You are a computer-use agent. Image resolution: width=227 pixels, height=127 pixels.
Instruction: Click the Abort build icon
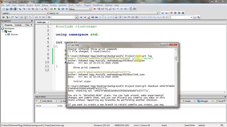point(67,9)
